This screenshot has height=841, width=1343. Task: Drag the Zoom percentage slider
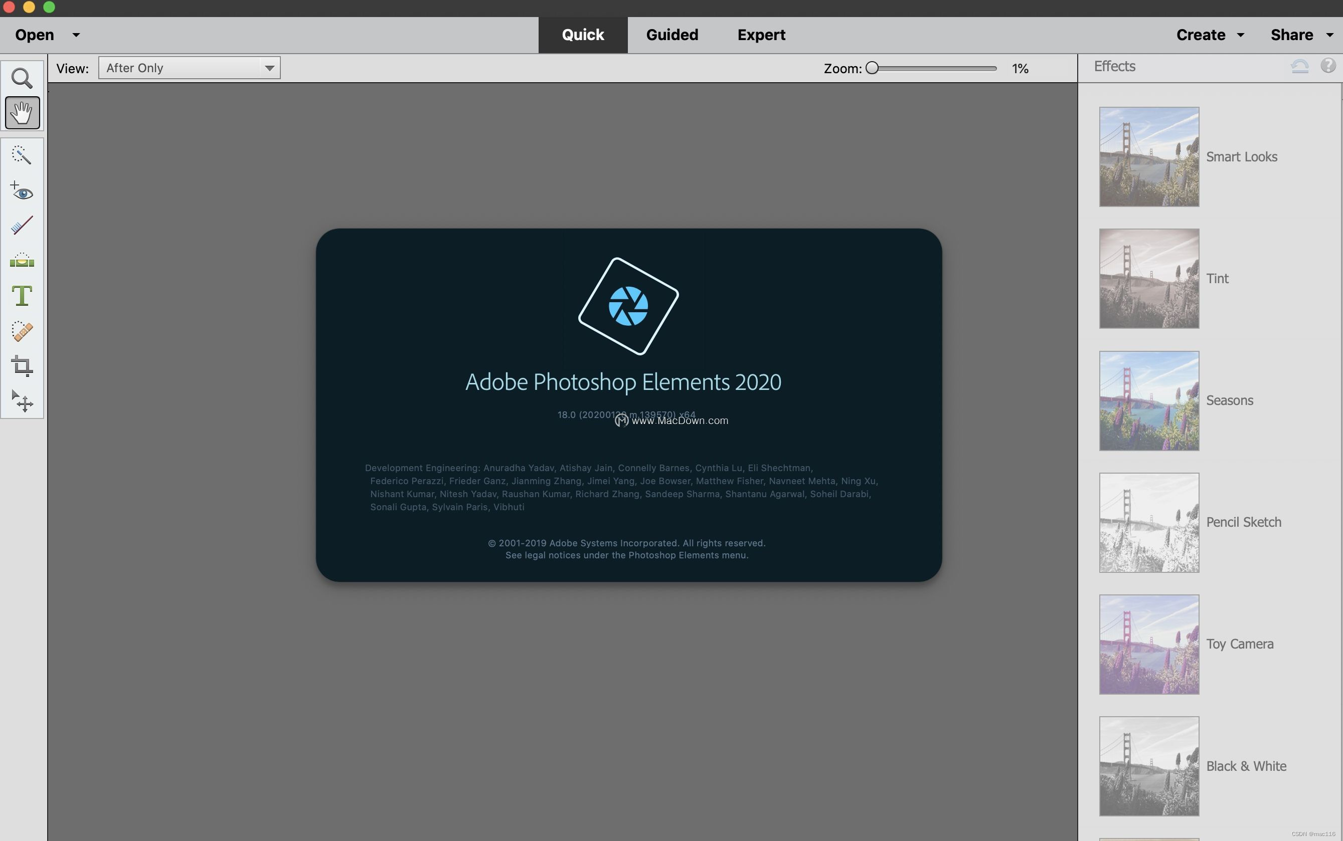[x=872, y=68]
